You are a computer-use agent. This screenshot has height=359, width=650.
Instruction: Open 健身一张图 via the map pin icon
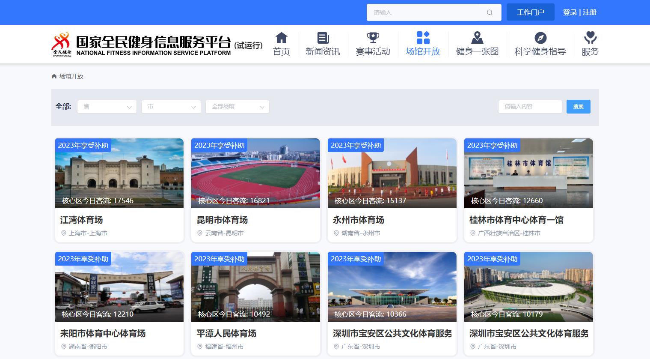point(477,38)
